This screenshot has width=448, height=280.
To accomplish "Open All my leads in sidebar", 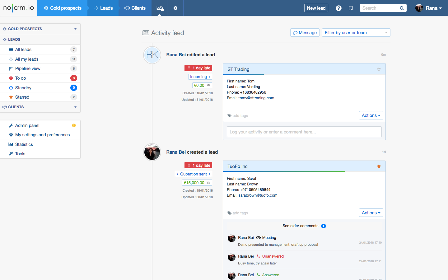I will pos(40,59).
